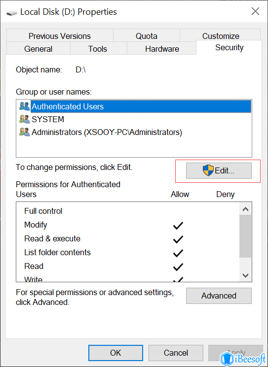Open the Previous Versions tab

(x=60, y=36)
